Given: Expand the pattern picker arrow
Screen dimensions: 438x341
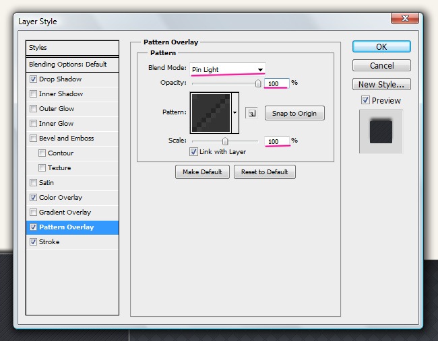Looking at the screenshot, I should pos(235,113).
